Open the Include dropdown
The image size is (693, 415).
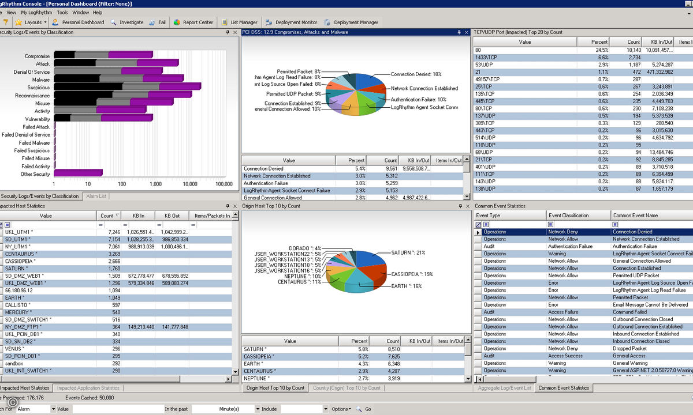pyautogui.click(x=326, y=409)
